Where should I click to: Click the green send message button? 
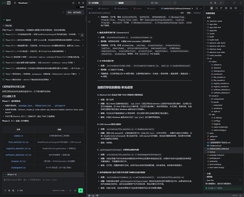tap(80, 190)
